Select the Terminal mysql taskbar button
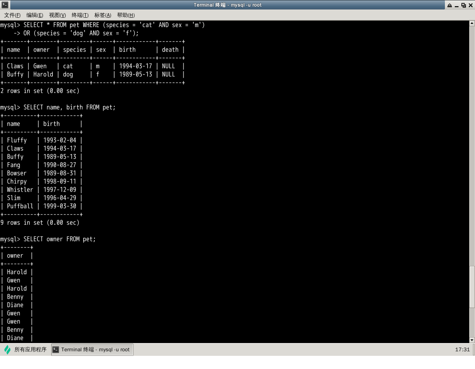475x369 pixels. (92, 350)
